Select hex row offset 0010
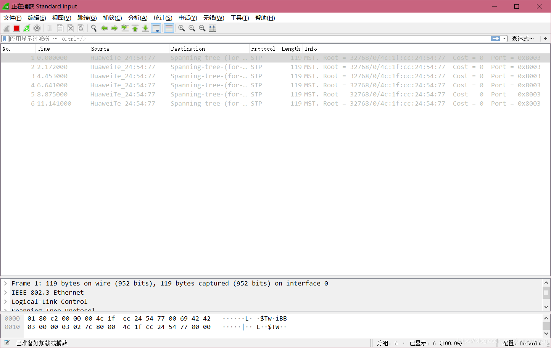551x348 pixels. (x=12, y=327)
